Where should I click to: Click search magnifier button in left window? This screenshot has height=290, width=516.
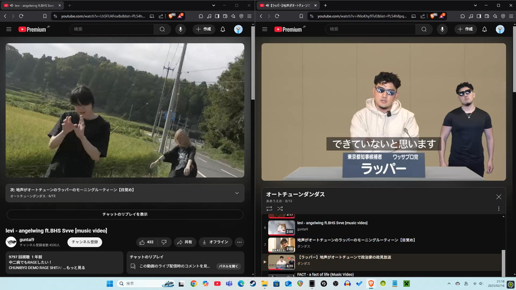162,29
